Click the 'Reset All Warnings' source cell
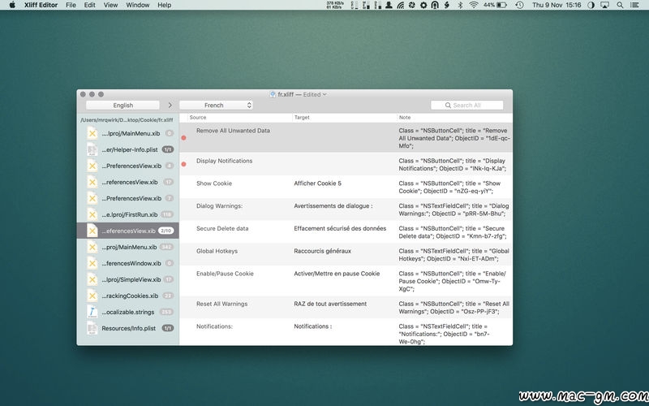Image resolution: width=649 pixels, height=406 pixels. [221, 304]
